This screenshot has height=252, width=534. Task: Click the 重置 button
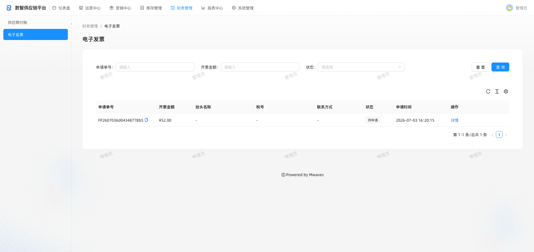[480, 67]
